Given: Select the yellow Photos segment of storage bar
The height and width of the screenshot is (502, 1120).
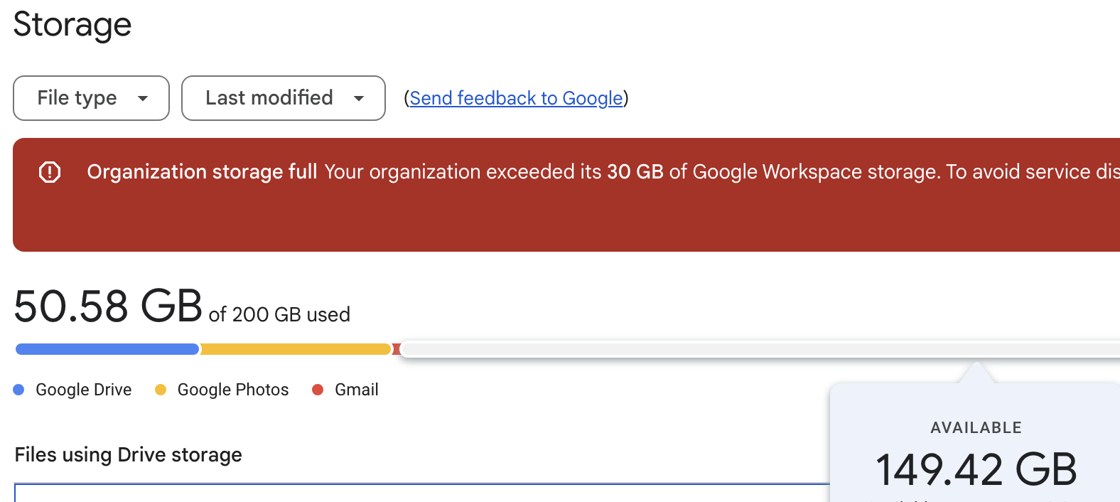Looking at the screenshot, I should pos(296,349).
